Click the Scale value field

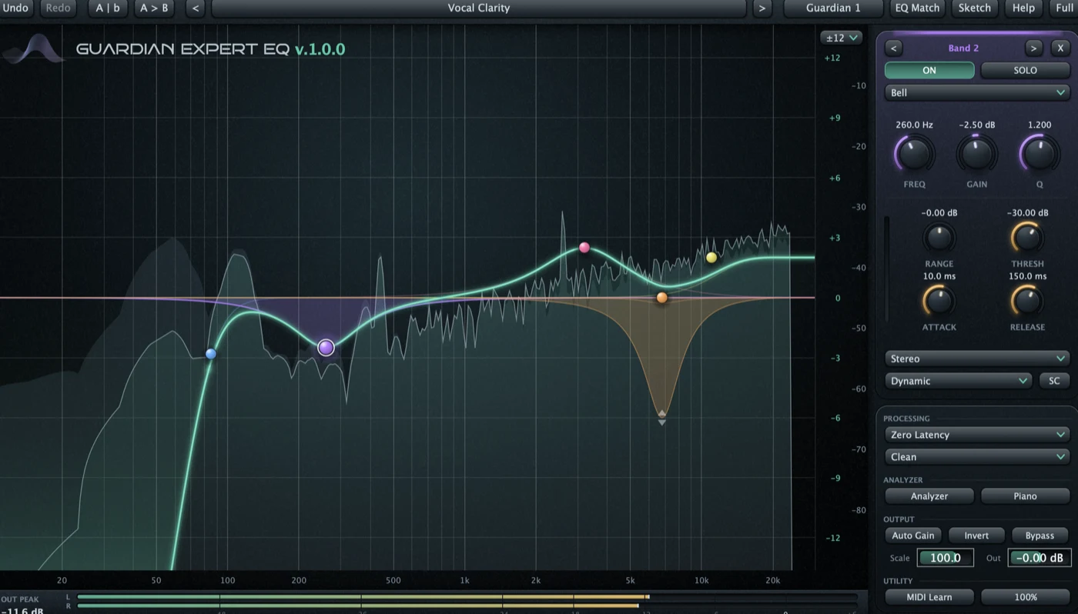click(946, 558)
